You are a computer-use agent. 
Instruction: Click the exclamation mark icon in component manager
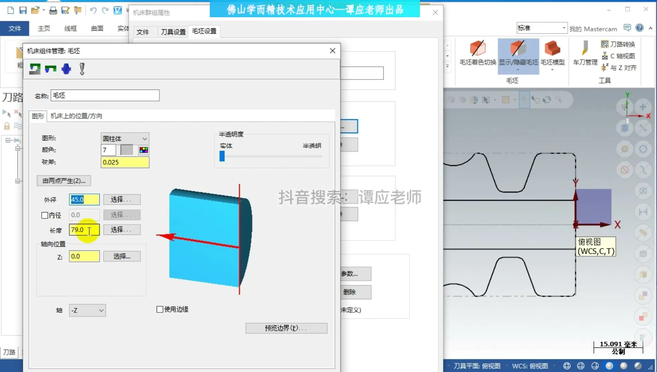click(x=82, y=69)
